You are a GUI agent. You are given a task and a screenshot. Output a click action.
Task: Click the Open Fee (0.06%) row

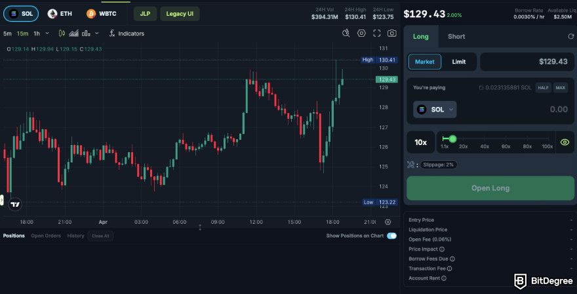(x=490, y=239)
